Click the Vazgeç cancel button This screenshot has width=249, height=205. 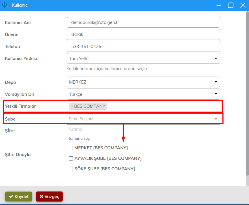point(49,197)
